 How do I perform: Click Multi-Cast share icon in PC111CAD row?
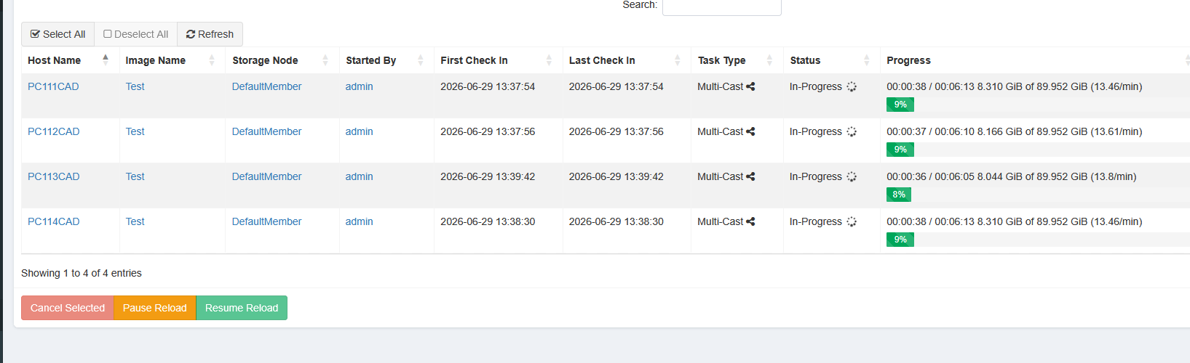pyautogui.click(x=750, y=86)
